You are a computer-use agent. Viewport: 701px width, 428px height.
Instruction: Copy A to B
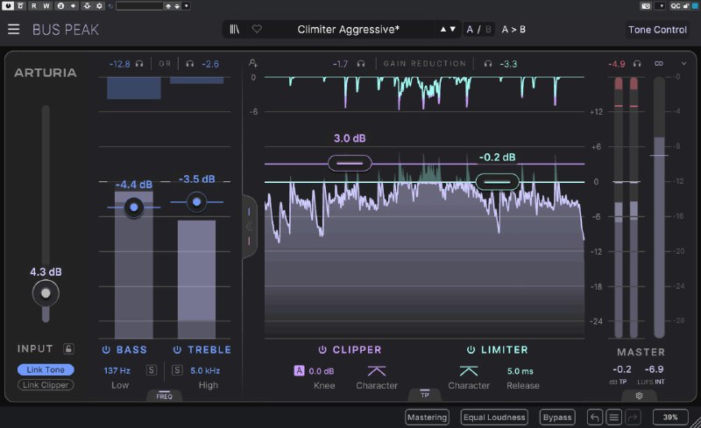click(513, 30)
